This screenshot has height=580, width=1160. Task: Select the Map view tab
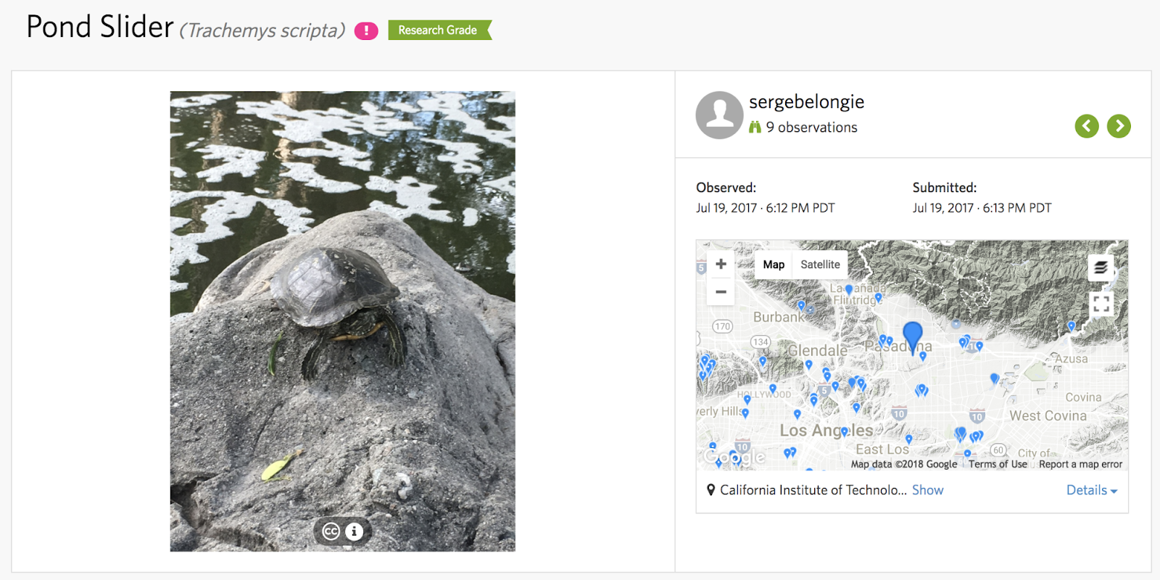coord(774,265)
